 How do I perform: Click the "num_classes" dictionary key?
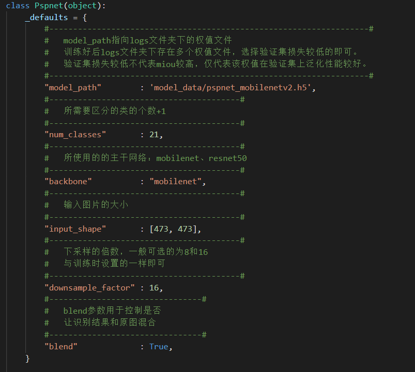(x=75, y=135)
